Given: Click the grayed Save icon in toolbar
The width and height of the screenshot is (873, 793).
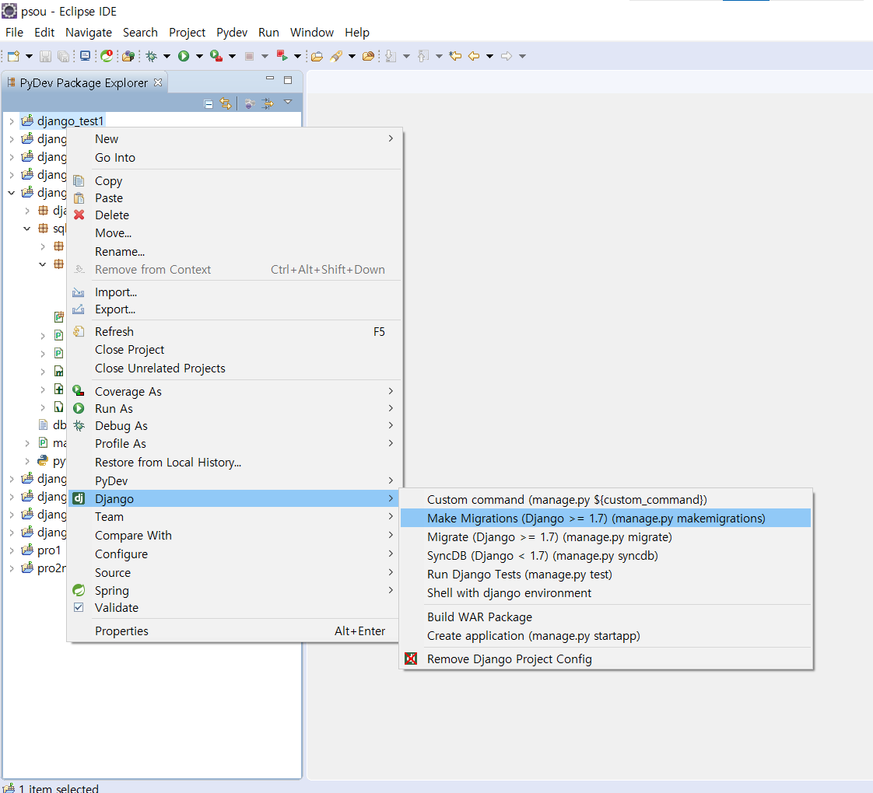Looking at the screenshot, I should (46, 56).
